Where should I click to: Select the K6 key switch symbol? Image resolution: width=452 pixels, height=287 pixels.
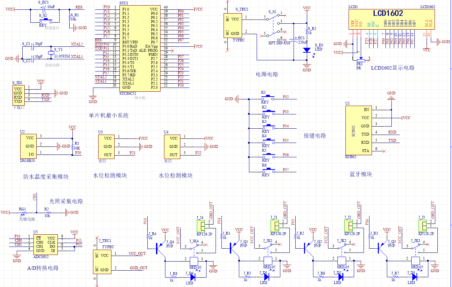268,170
